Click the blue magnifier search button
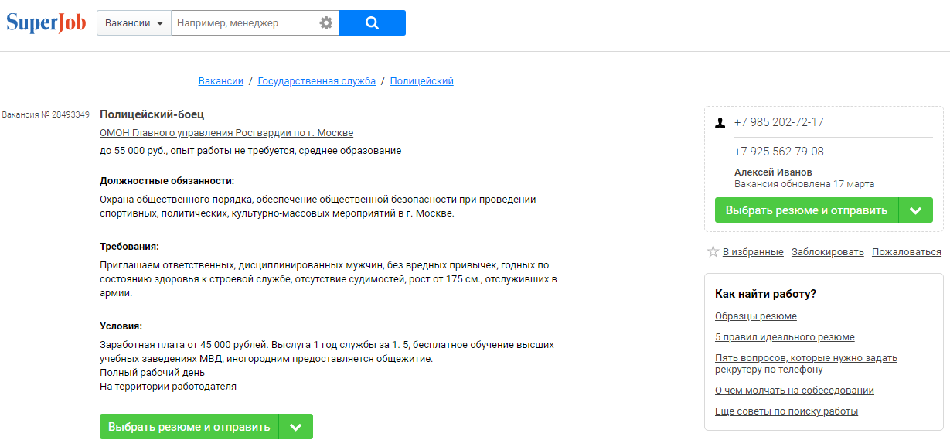This screenshot has height=447, width=950. click(372, 23)
